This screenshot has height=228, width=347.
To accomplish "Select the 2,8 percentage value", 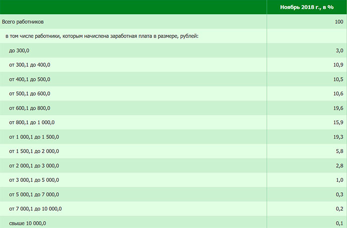I will [340, 166].
